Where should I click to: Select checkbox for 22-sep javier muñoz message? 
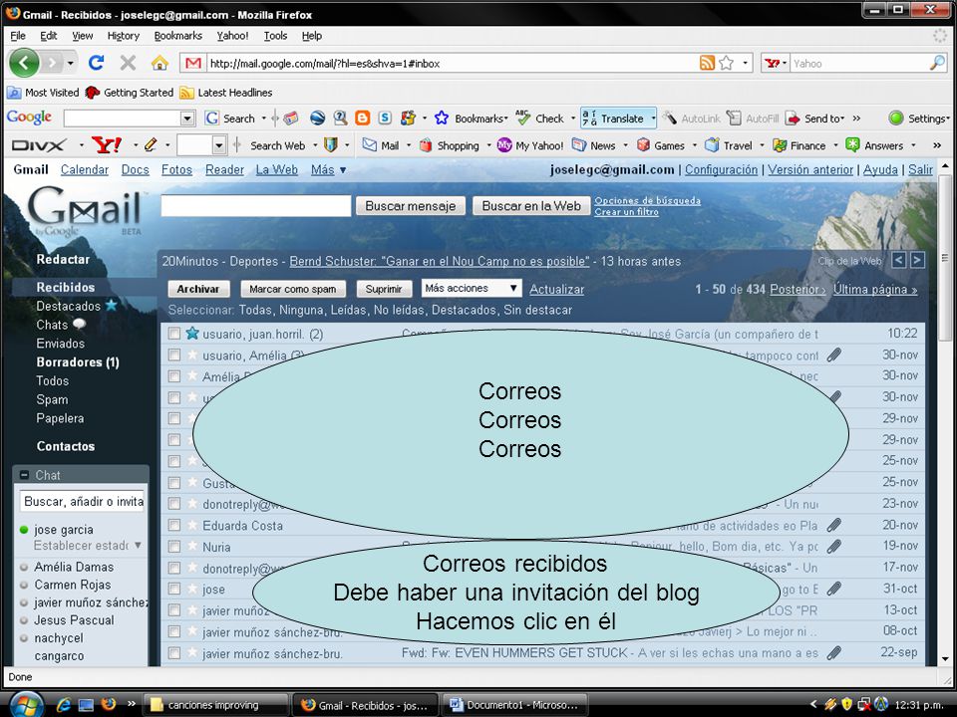click(173, 653)
